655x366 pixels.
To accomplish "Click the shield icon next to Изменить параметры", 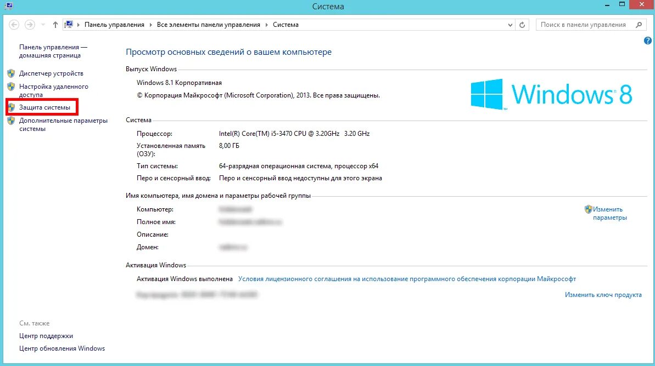I will click(x=588, y=209).
